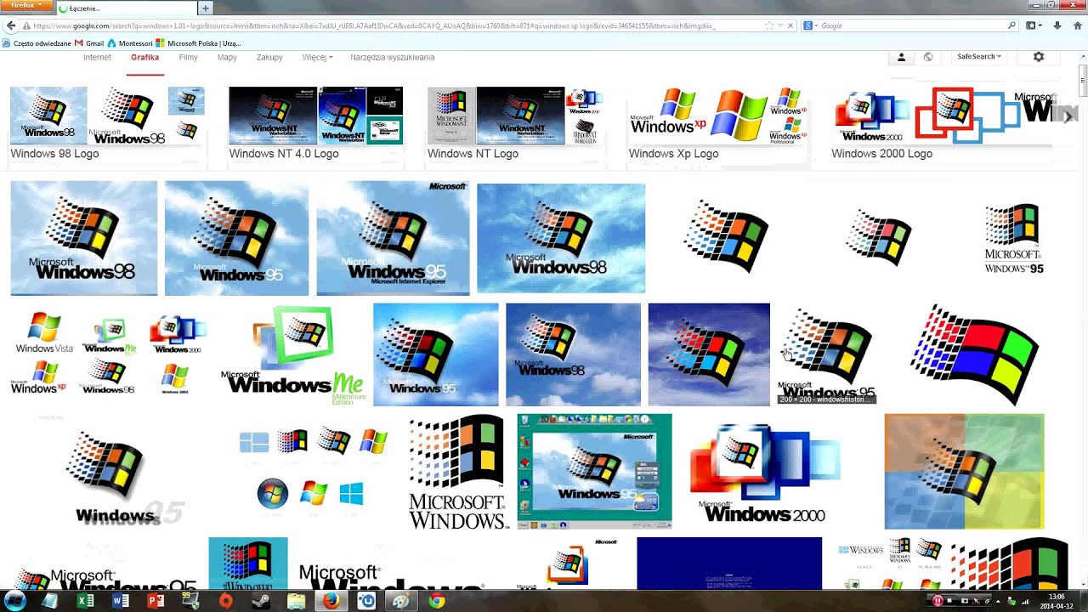The width and height of the screenshot is (1088, 612).
Task: Open the Windows 2000 Logo related search
Action: [942, 124]
